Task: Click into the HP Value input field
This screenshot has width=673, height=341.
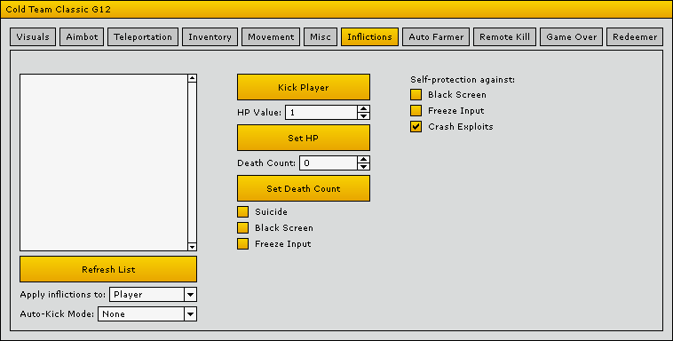Action: [321, 113]
